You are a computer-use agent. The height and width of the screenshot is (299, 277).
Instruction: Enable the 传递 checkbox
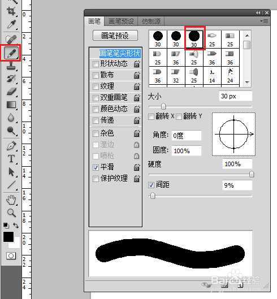point(96,121)
